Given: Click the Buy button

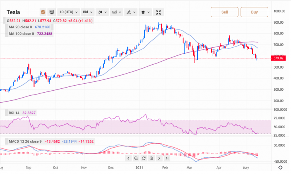Looking at the screenshot, I should pyautogui.click(x=254, y=12).
